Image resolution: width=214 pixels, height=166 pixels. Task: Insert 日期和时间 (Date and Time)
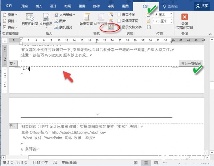(30, 19)
